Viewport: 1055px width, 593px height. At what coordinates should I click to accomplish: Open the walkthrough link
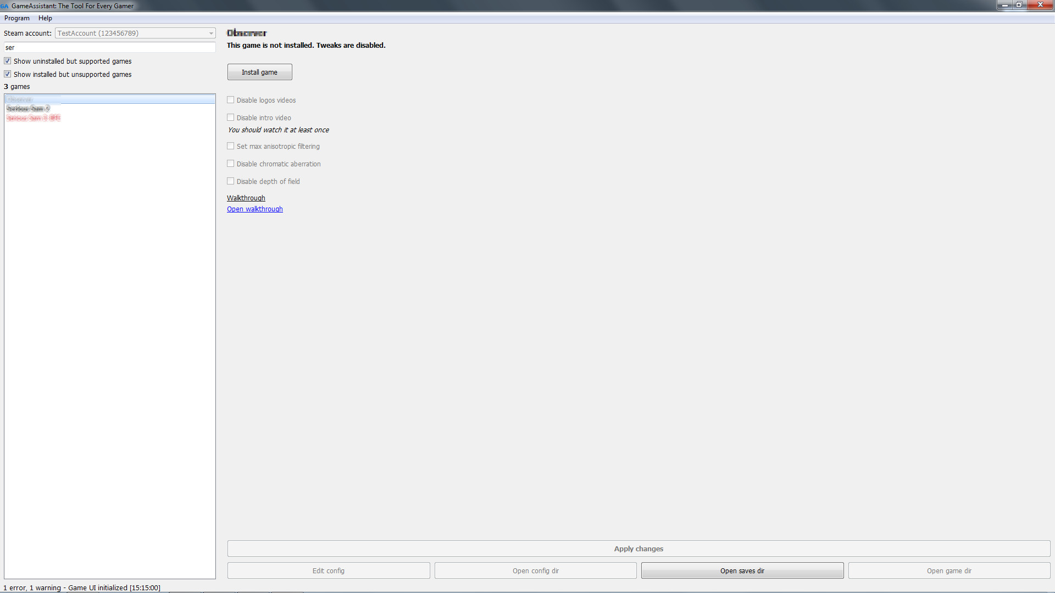254,209
